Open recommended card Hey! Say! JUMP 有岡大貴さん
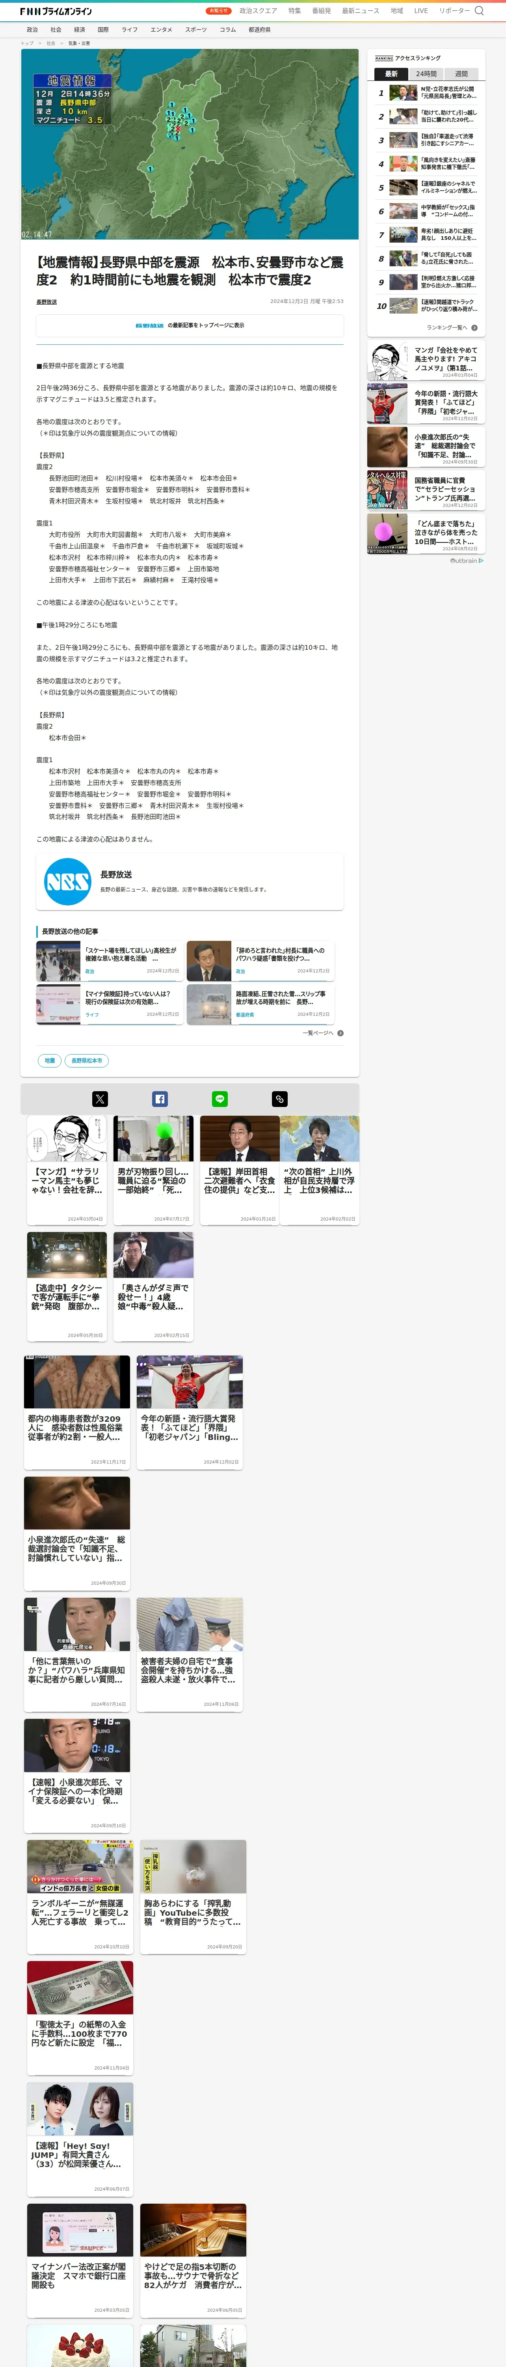Image resolution: width=506 pixels, height=2367 pixels. coord(80,2139)
